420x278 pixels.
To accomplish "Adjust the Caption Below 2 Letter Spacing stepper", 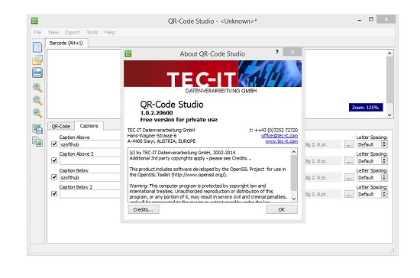I will 384,194.
